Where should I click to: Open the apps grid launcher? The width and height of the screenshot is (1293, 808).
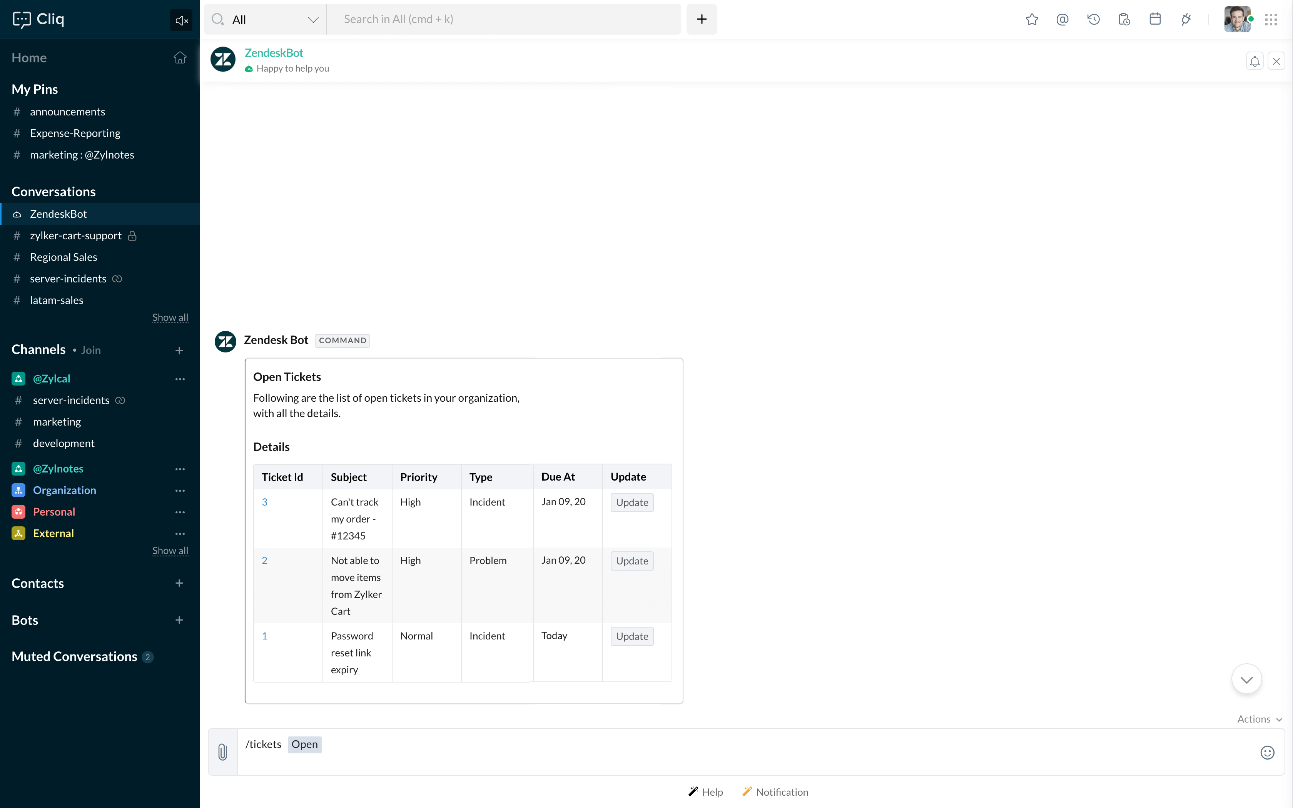[x=1271, y=19]
